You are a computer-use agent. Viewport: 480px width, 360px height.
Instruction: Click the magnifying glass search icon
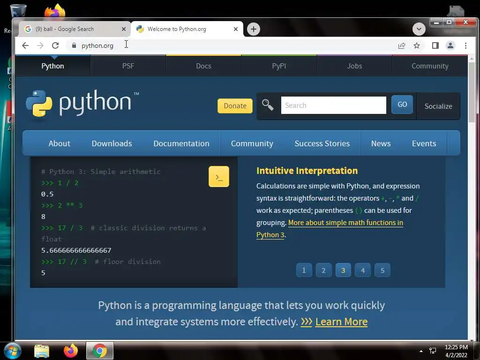(x=268, y=105)
